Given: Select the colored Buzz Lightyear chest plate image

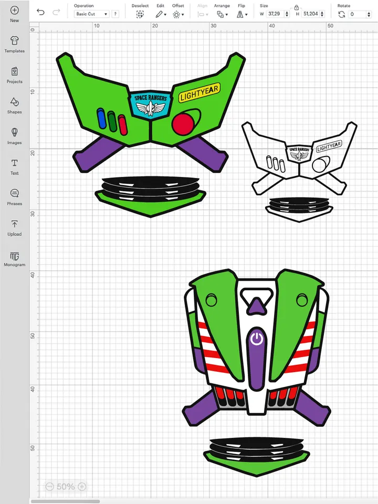Looking at the screenshot, I should [151, 112].
